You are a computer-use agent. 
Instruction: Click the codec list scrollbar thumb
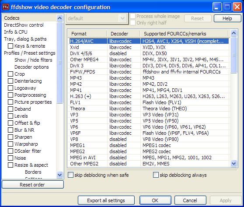[x=234, y=55]
